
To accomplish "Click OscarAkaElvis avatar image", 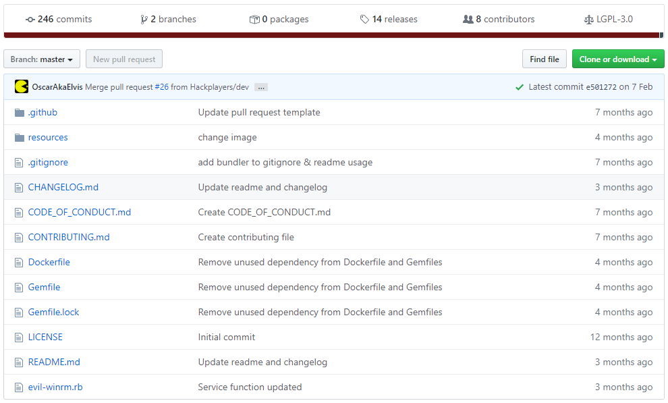I will [x=22, y=86].
